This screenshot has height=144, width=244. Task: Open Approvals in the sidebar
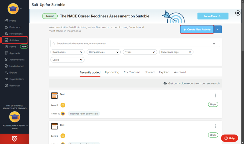[x=13, y=53]
